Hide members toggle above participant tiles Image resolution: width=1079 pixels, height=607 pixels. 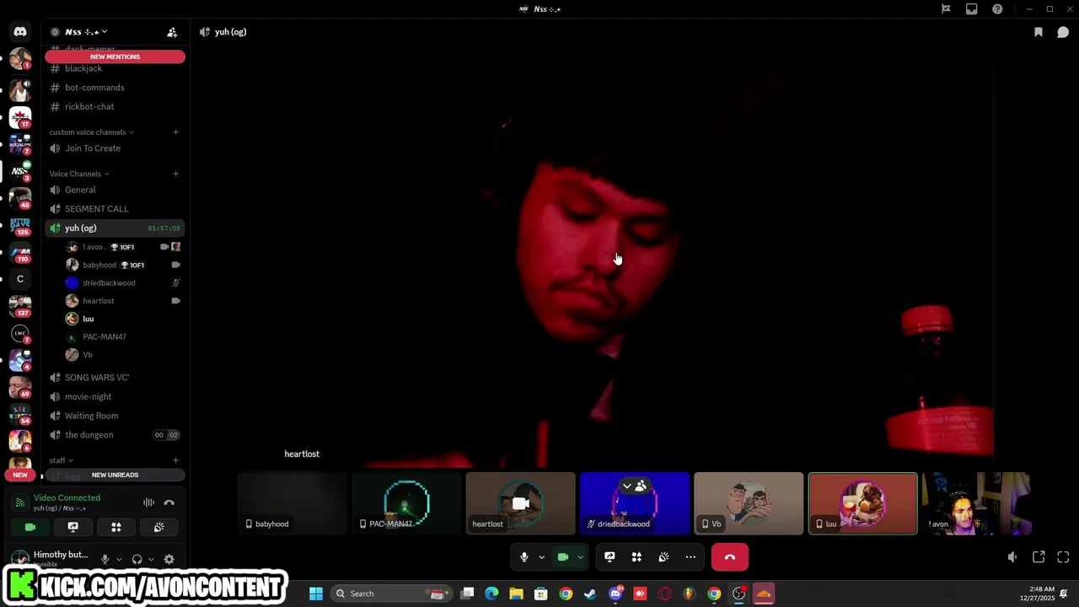[x=634, y=486]
